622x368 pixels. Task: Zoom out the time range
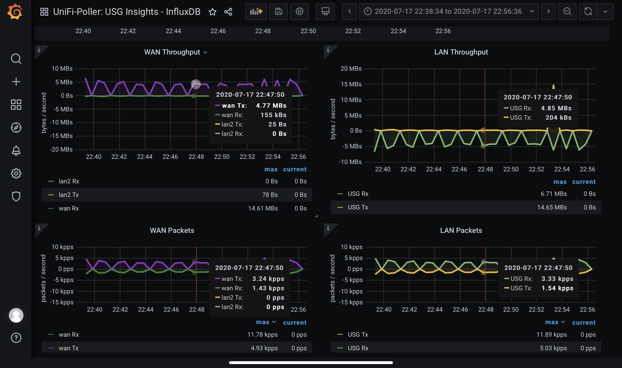click(x=567, y=12)
